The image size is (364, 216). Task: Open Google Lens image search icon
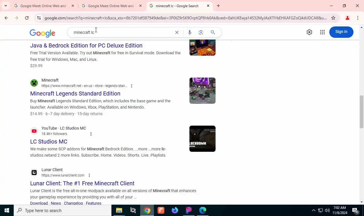coord(201,32)
